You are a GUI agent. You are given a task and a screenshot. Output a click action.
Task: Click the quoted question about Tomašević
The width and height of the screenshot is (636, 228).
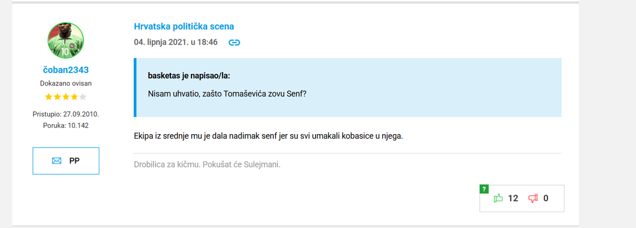(227, 93)
